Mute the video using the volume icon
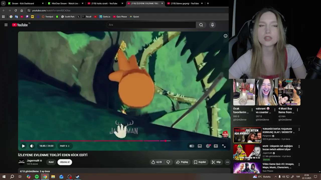This screenshot has height=180, width=321. click(x=32, y=146)
